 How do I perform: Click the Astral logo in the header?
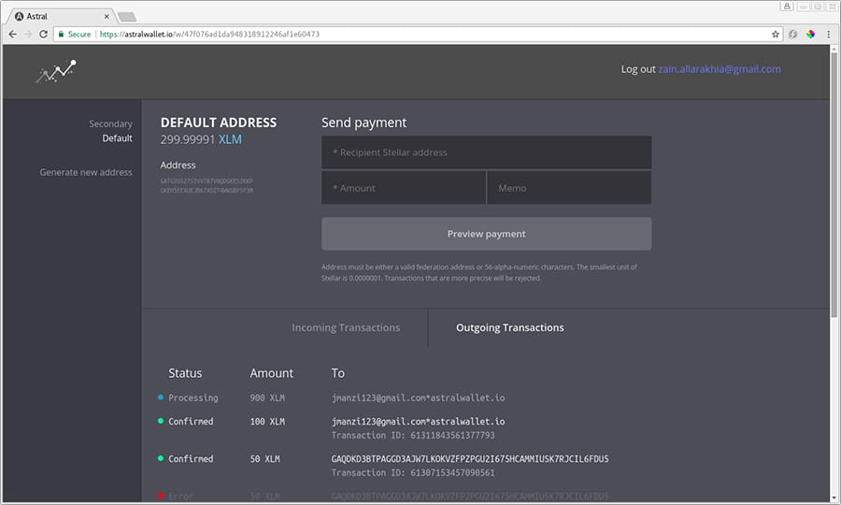pos(56,72)
